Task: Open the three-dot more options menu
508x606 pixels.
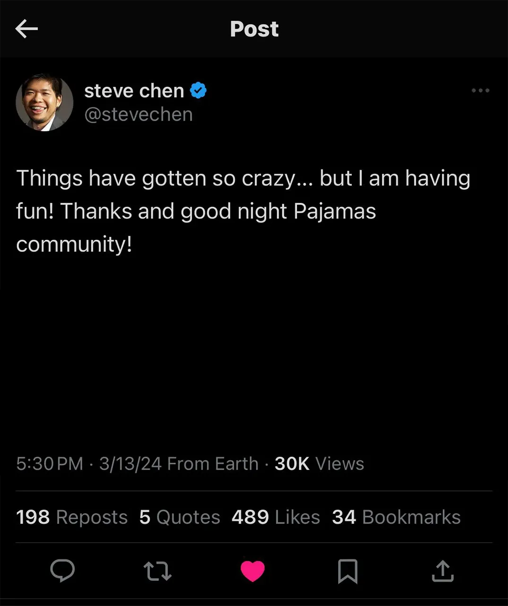Action: (480, 90)
